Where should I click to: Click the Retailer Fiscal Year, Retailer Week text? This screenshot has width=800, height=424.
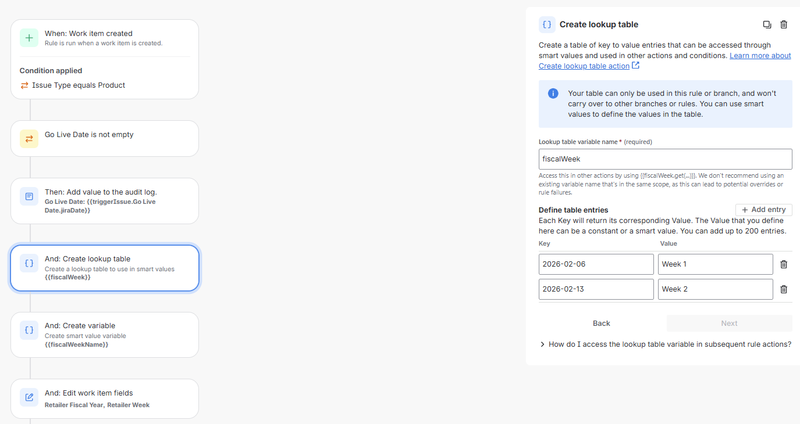[x=97, y=405]
